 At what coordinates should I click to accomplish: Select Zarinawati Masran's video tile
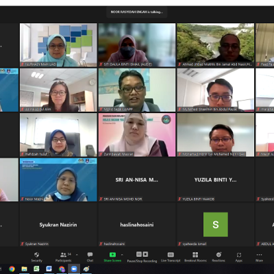pyautogui.click(x=137, y=135)
